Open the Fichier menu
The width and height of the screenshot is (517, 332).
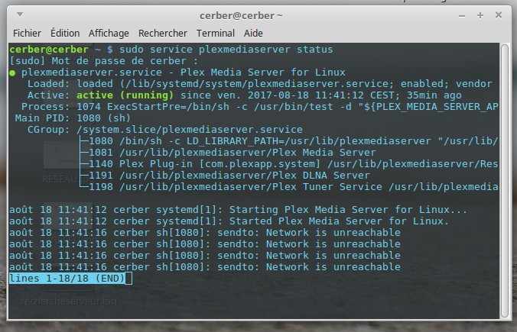tap(27, 34)
